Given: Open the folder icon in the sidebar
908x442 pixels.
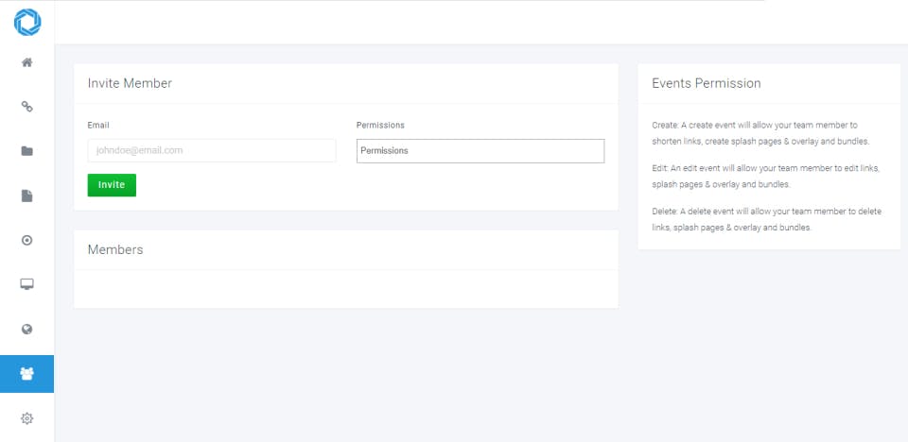Looking at the screenshot, I should (x=27, y=151).
